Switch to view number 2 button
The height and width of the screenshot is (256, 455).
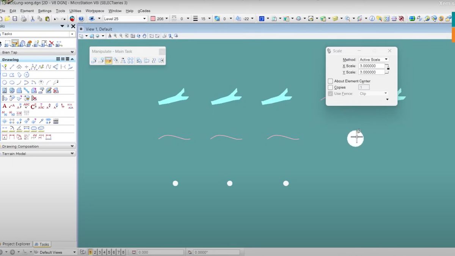(x=95, y=252)
